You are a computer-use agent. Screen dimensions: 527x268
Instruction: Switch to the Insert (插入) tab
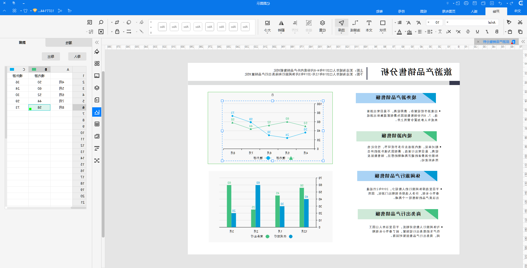click(x=474, y=11)
